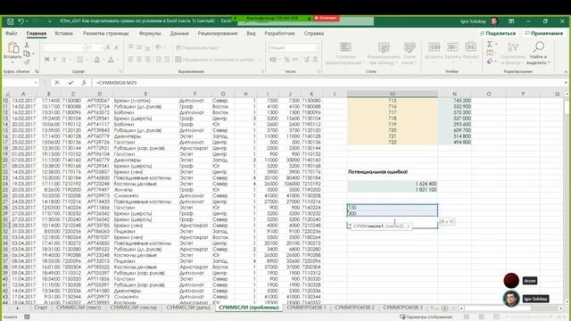Expand the formula bar with the right-edge chevron
The width and height of the screenshot is (571, 321).
point(566,83)
